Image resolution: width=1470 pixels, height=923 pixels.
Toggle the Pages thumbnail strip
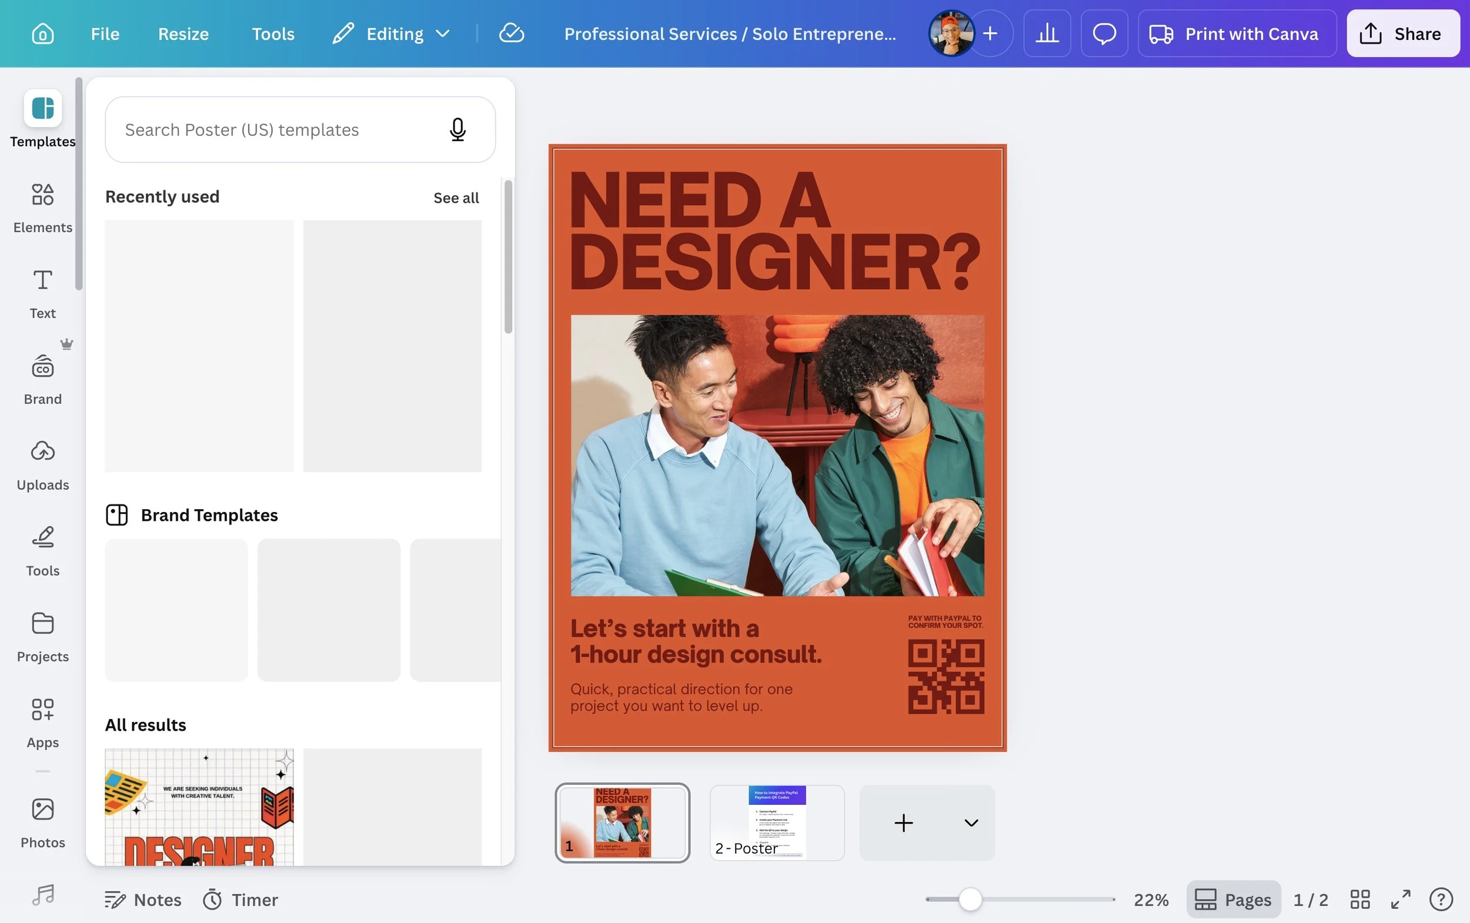pyautogui.click(x=1233, y=899)
